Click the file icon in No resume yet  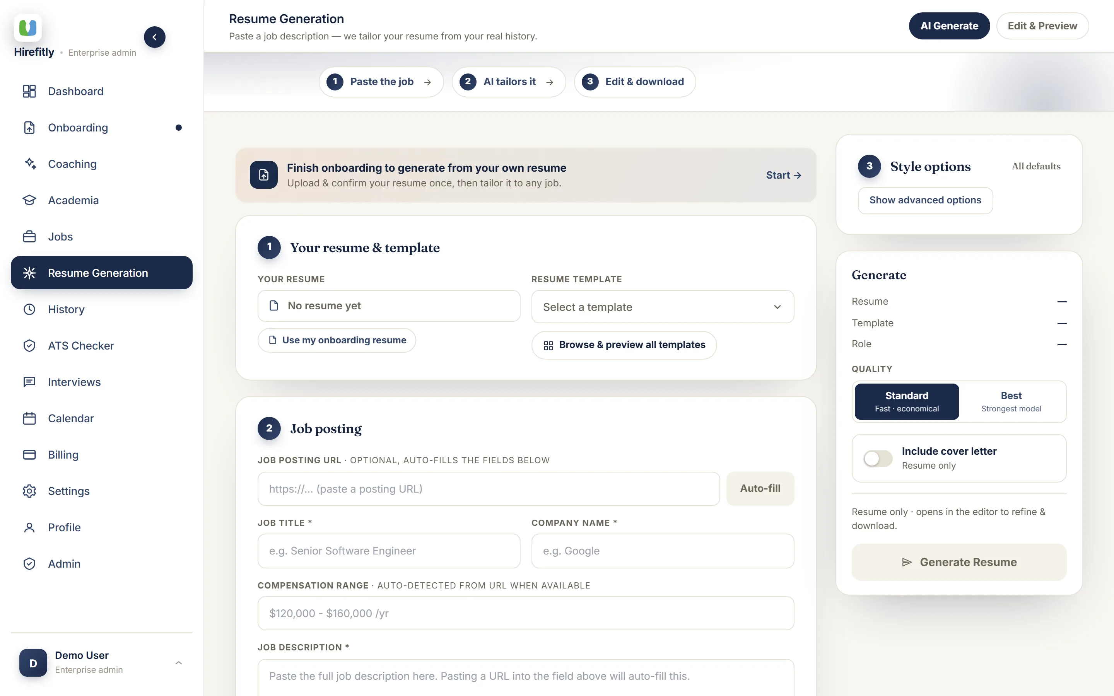coord(274,305)
